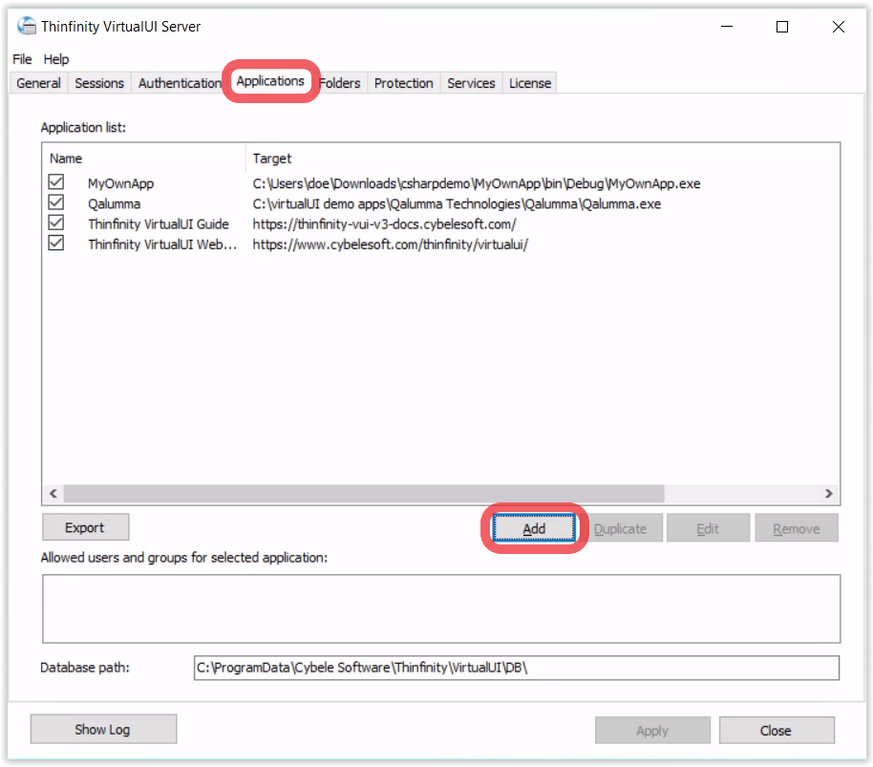Viewport: 873px width, 767px height.
Task: Click the left arrow of horizontal scrollbar
Action: click(x=53, y=494)
